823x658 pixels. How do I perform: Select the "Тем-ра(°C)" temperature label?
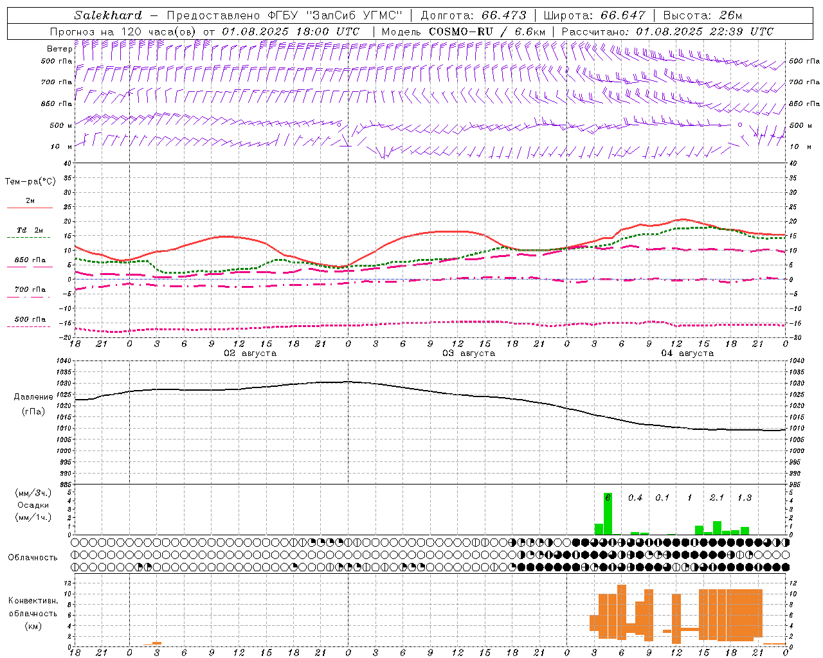point(30,182)
